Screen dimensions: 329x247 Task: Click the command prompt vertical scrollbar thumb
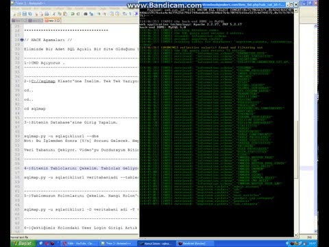coord(296,150)
